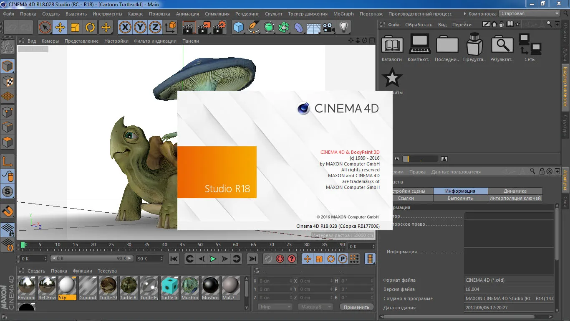Screen dimensions: 570x321
Task: Add a Cube primitive object
Action: click(x=239, y=28)
